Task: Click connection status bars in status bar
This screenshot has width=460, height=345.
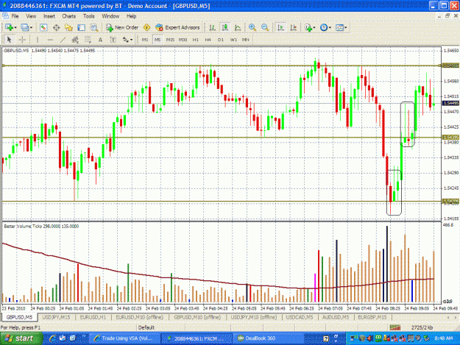Action: point(395,327)
